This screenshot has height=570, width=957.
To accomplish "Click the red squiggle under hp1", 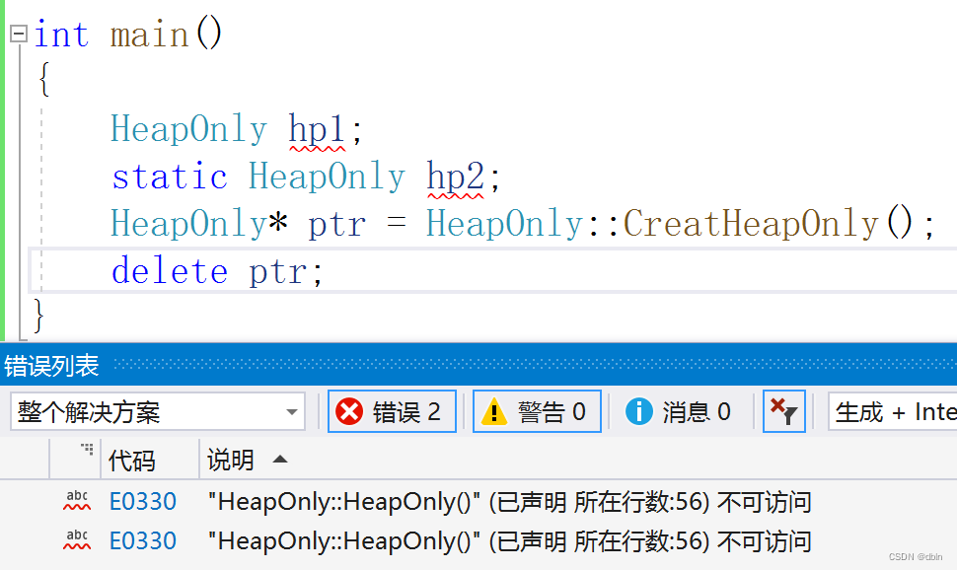I will coord(316,148).
